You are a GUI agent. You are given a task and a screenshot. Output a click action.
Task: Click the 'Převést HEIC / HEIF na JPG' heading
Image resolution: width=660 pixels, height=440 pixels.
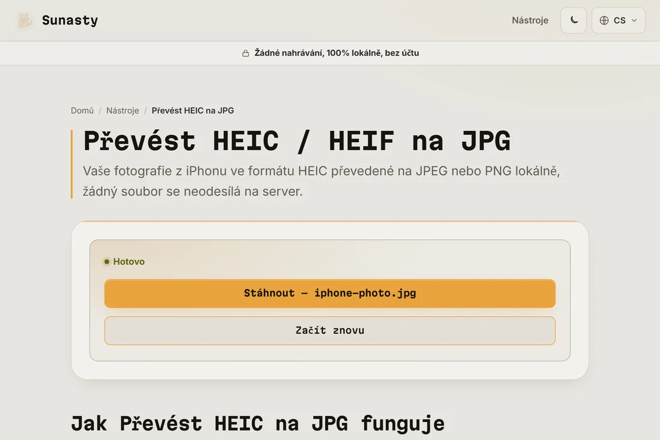coord(297,140)
